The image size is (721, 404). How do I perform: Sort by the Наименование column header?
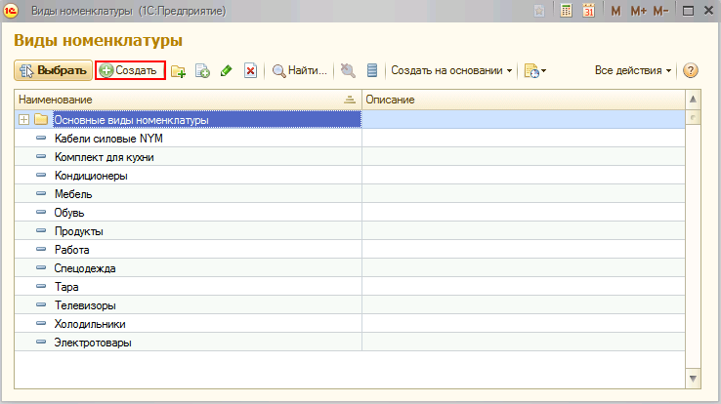(x=186, y=101)
